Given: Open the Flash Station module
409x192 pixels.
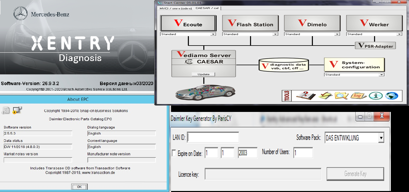Looking at the screenshot, I should 250,24.
